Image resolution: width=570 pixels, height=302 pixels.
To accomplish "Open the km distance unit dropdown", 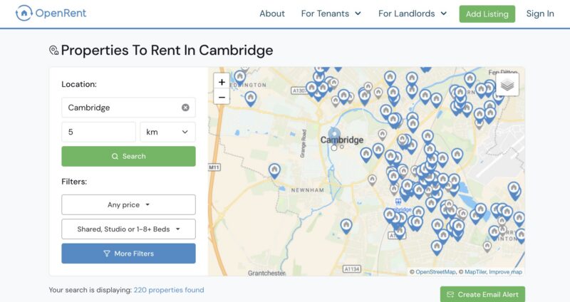I will (167, 132).
